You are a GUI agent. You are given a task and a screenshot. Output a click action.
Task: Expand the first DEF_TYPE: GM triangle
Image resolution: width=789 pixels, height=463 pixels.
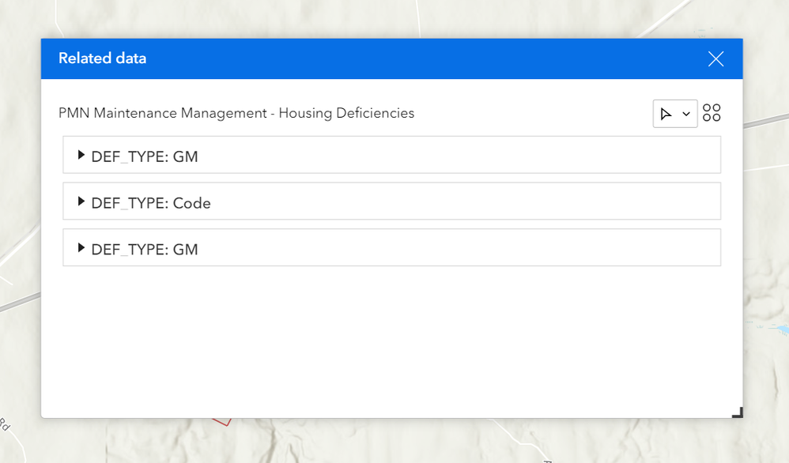point(81,156)
